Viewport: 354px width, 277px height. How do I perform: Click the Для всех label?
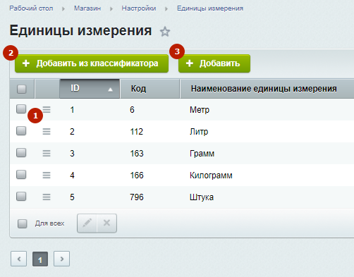(x=49, y=223)
